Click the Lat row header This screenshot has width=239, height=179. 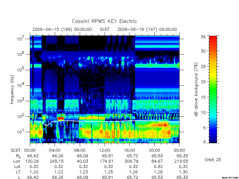coord(17,166)
